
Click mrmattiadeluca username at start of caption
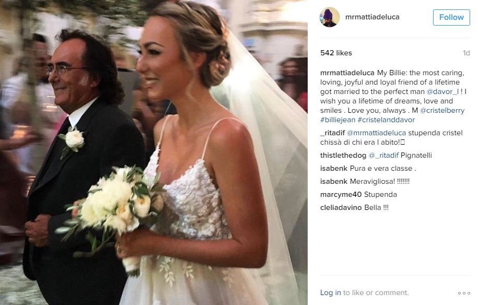click(347, 73)
